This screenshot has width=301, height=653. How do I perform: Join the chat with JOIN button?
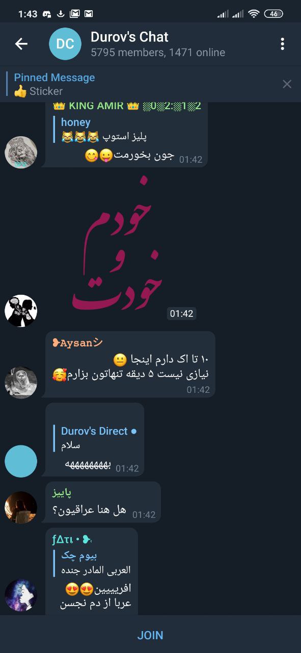coord(150,635)
